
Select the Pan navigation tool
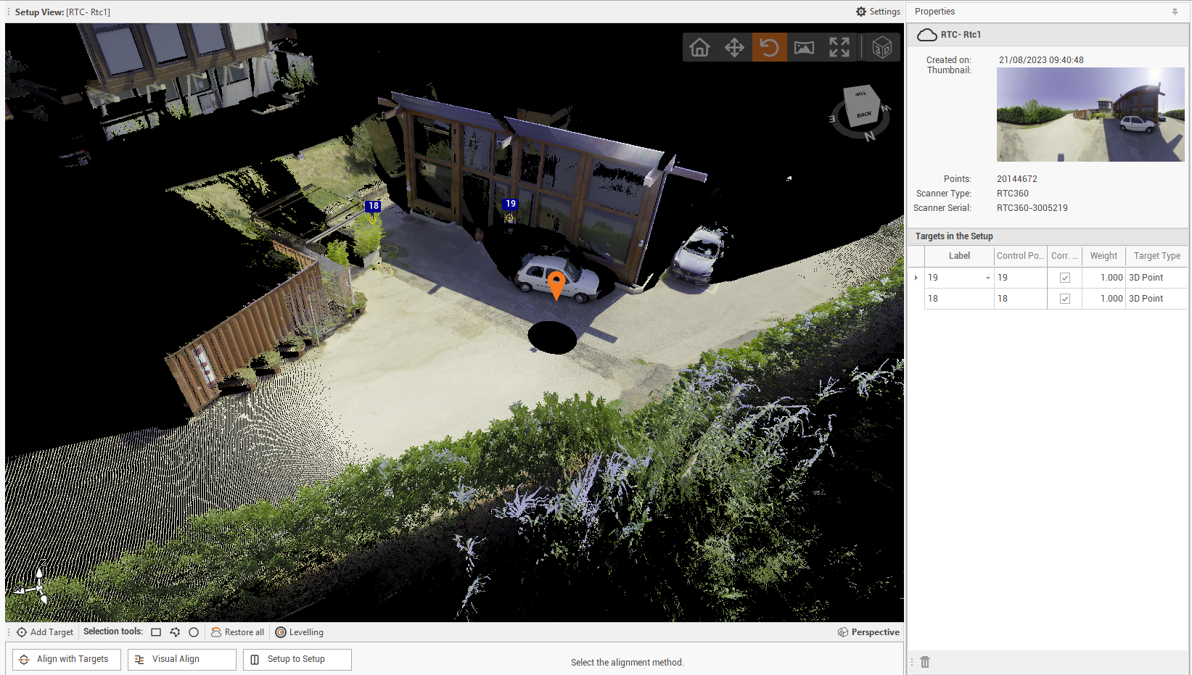point(734,48)
